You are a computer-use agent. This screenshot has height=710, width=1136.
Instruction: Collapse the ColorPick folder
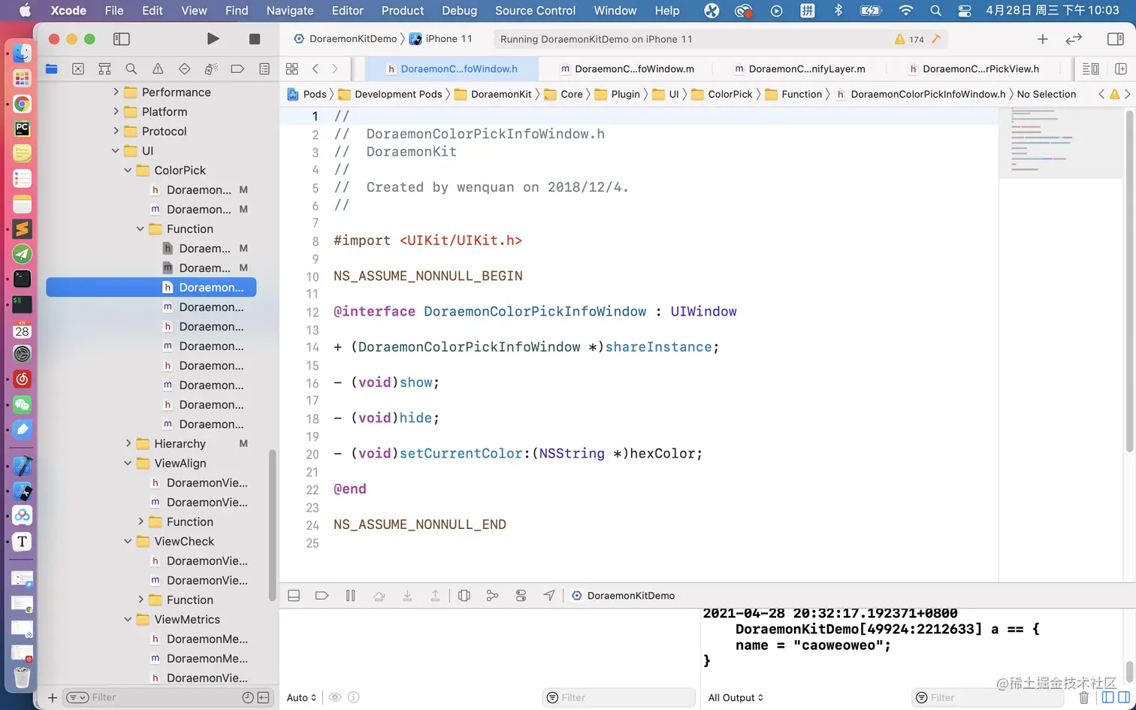click(x=128, y=170)
